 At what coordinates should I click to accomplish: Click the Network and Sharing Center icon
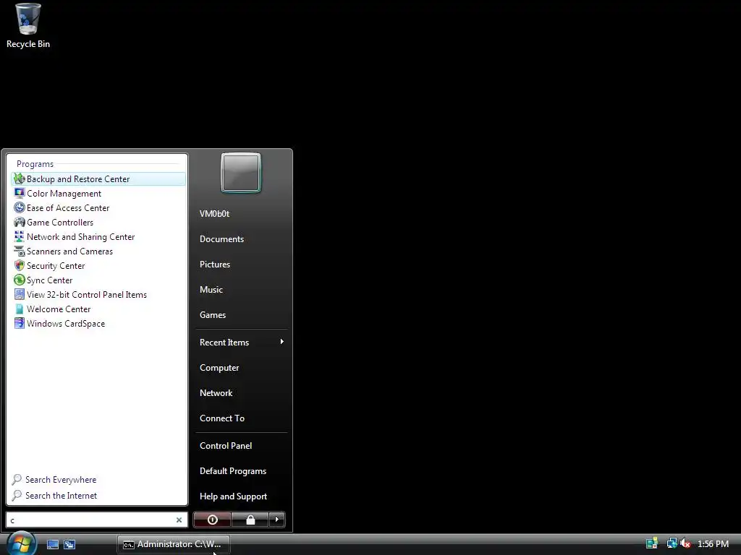20,237
